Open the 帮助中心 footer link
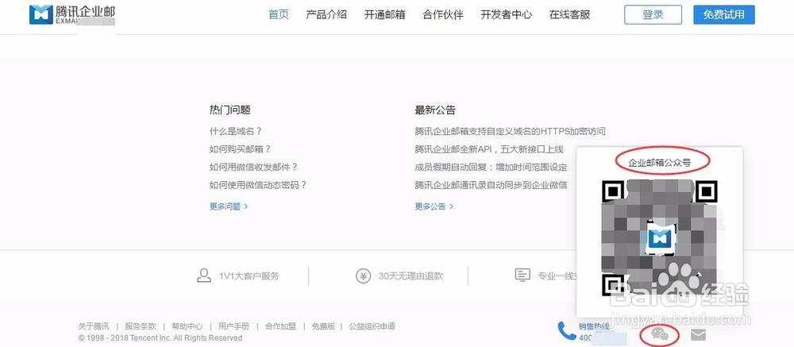This screenshot has width=794, height=347. [187, 326]
